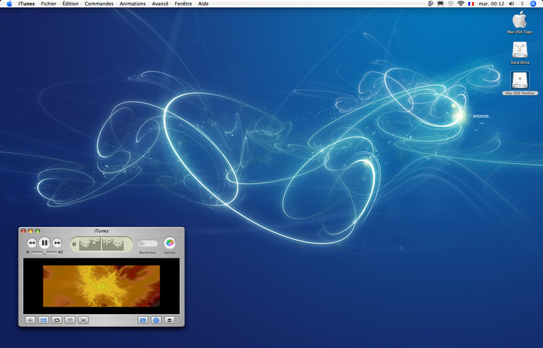This screenshot has height=348, width=543.
Task: Open visualizer Options
Action: [170, 243]
